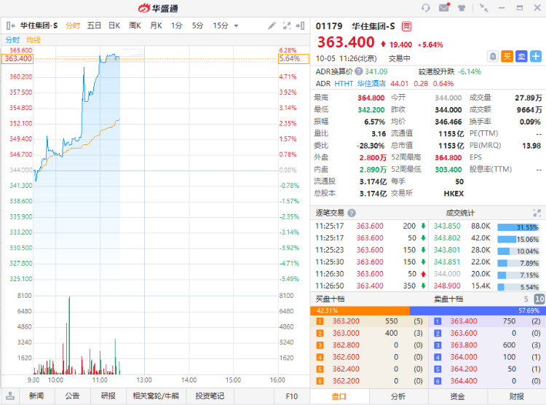Switch to the 5分 five-minute chart

click(x=197, y=25)
